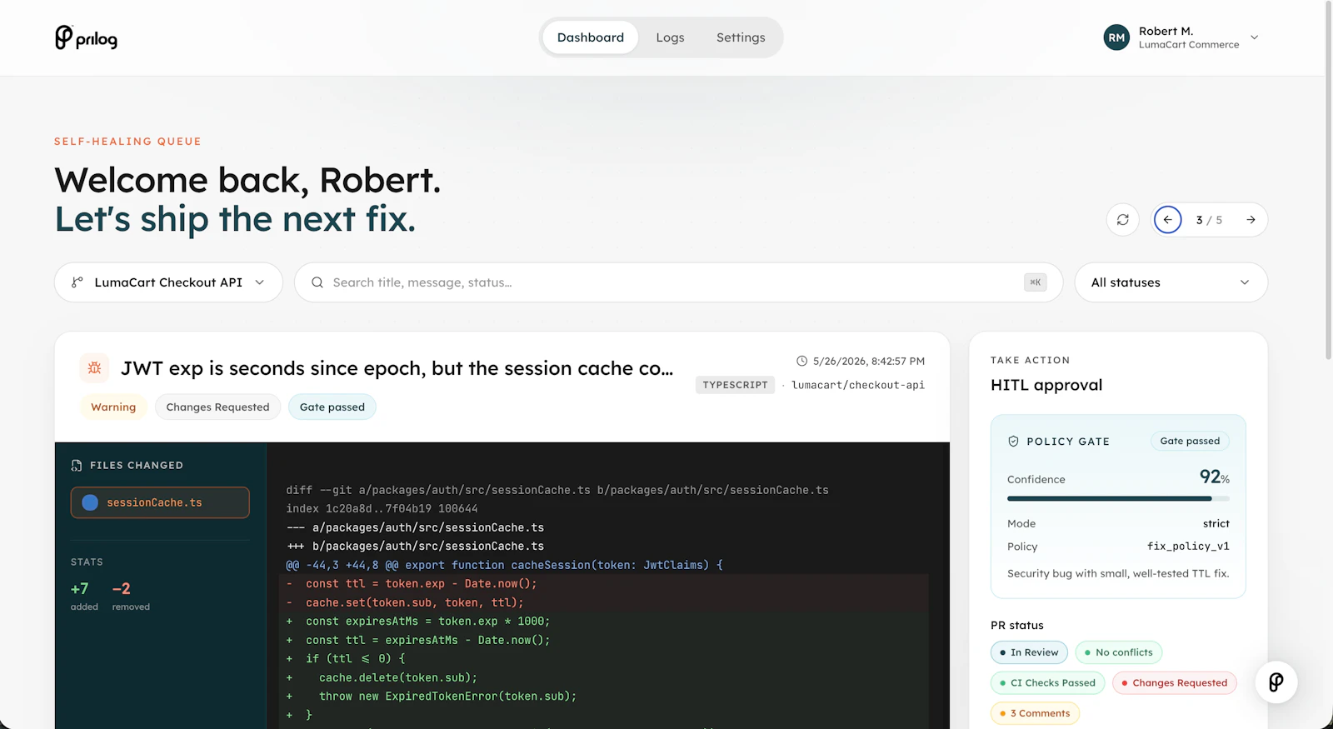Switch to the Logs tab
1333x729 pixels.
tap(670, 37)
